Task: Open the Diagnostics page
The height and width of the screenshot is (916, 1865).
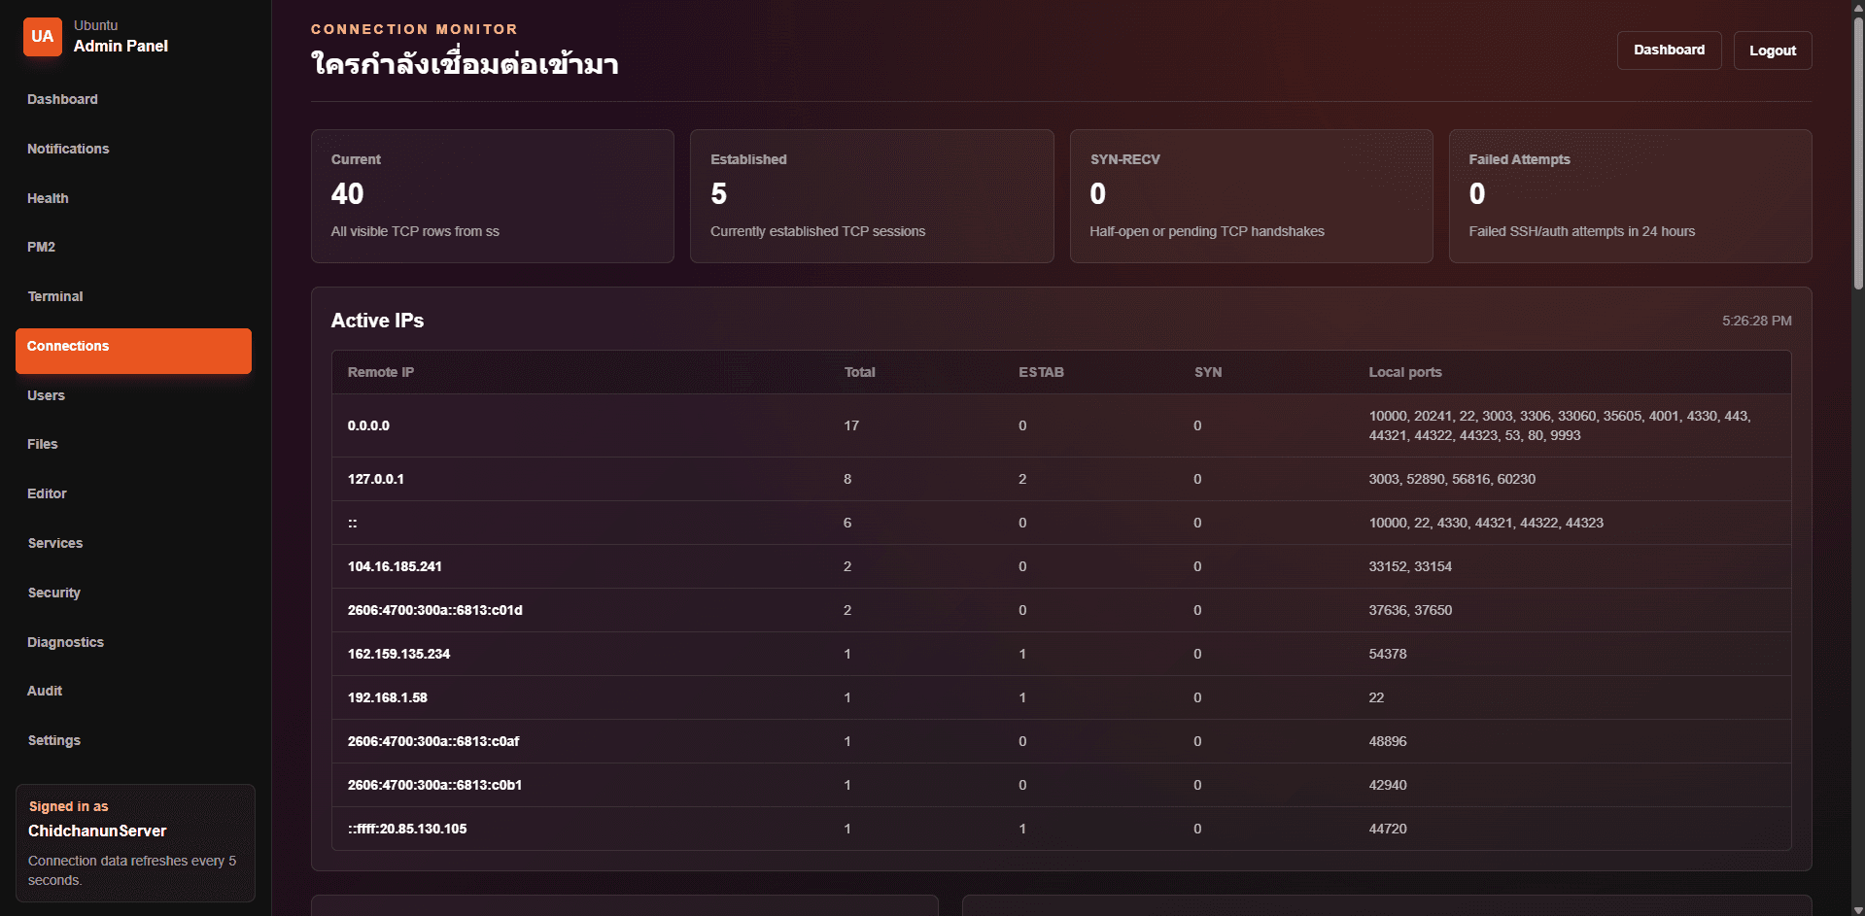Action: pos(65,642)
